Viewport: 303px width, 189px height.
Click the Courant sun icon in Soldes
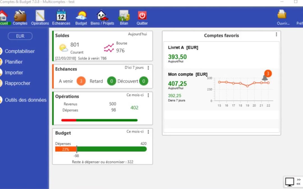pos(63,48)
